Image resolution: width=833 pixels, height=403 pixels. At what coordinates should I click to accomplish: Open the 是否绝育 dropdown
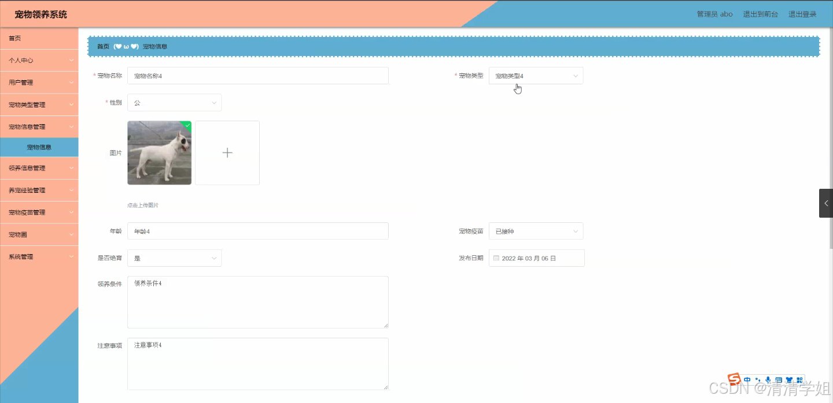click(174, 258)
